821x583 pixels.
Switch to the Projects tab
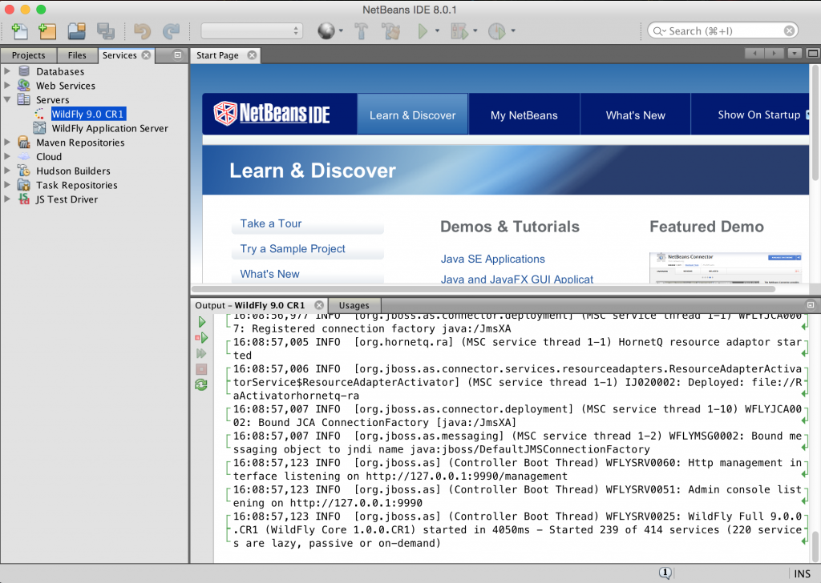(28, 55)
